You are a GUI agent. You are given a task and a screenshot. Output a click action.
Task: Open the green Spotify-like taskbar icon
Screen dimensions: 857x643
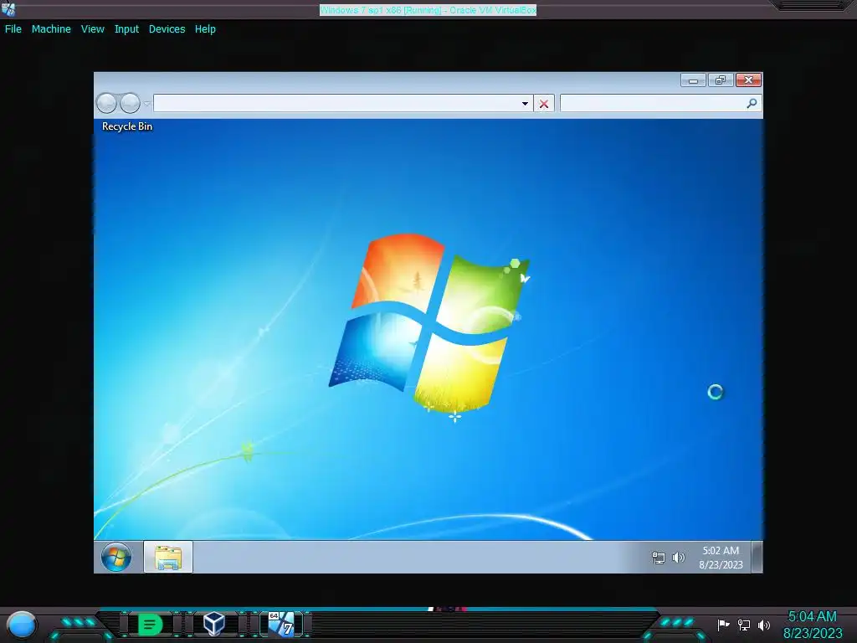[150, 624]
